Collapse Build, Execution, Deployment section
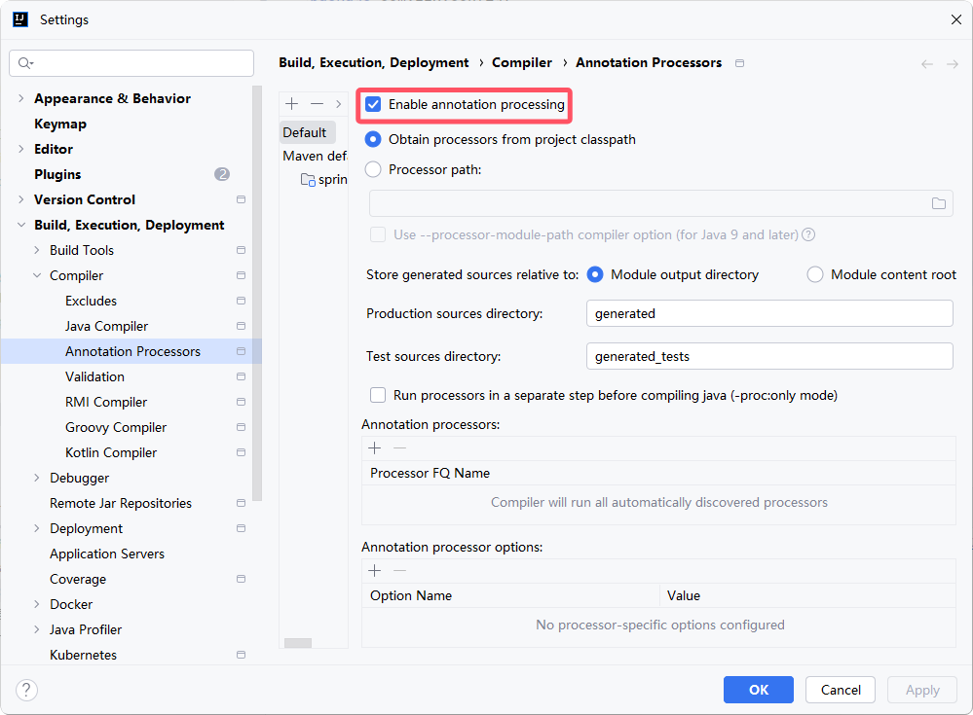Viewport: 973px width, 715px height. [21, 225]
